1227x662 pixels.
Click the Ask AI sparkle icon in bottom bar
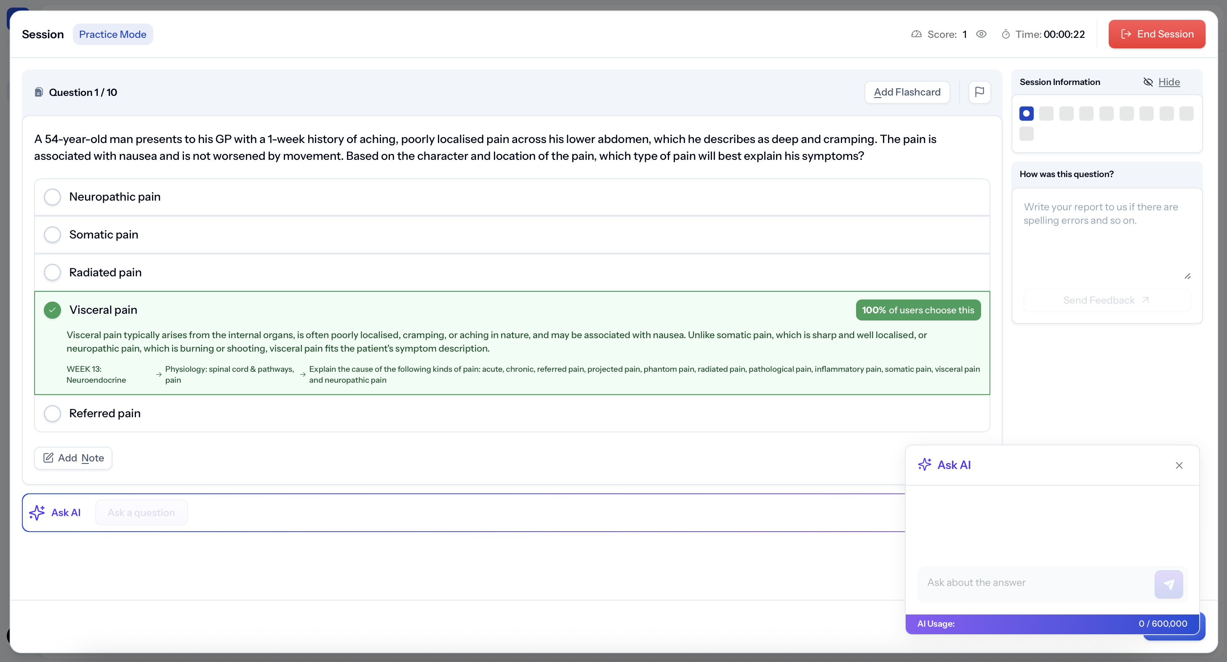click(x=37, y=513)
